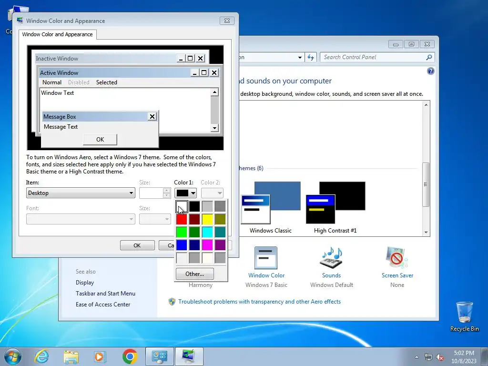Switch to the Personalization taskbar button
This screenshot has width=488, height=366.
tap(189, 356)
